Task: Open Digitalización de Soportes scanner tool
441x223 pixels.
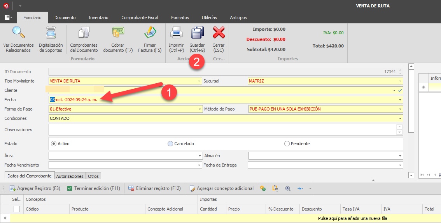Action: pyautogui.click(x=51, y=39)
